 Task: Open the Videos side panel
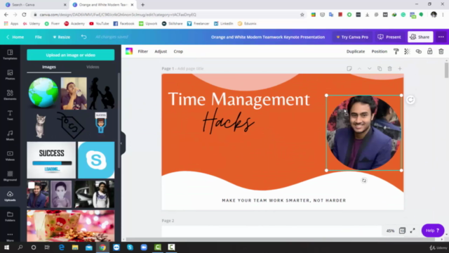coord(10,155)
